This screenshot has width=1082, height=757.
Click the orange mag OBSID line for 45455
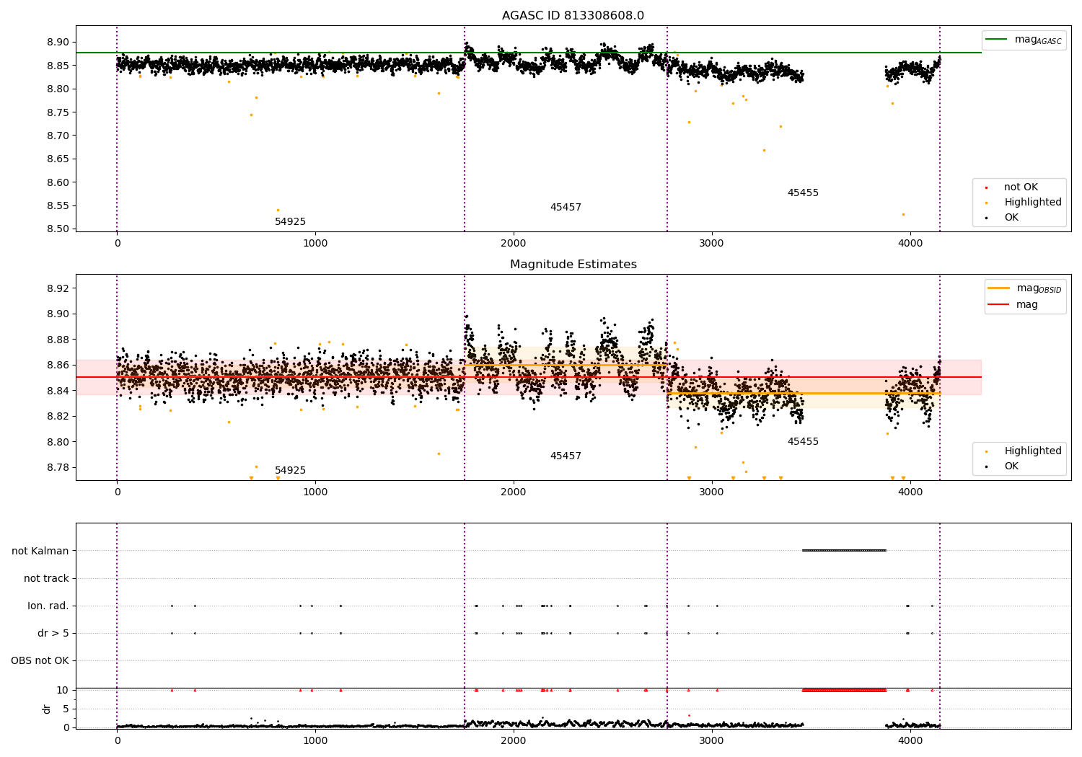point(804,393)
